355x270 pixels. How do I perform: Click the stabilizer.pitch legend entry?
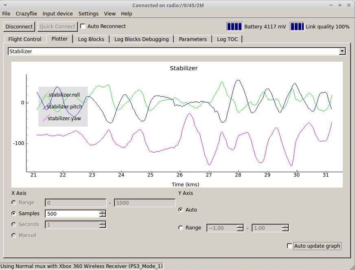[64, 107]
